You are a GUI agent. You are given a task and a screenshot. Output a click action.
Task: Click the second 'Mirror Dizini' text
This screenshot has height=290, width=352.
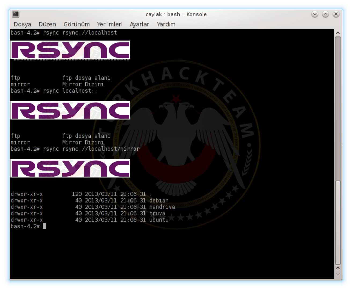click(x=83, y=142)
